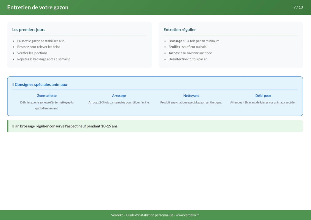The height and width of the screenshot is (220, 311).
Task: Click the Entretien de votre gazon title
Action: tap(38, 7)
